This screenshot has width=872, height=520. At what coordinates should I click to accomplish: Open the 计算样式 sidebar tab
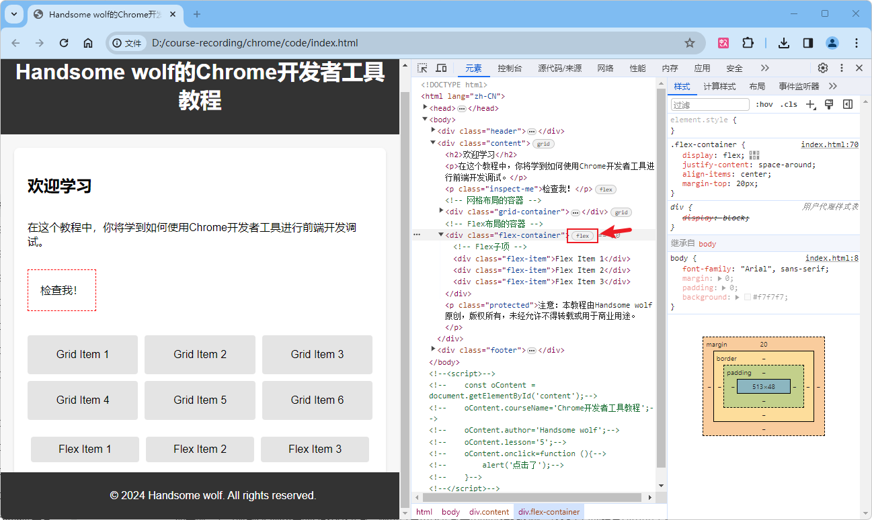(x=719, y=86)
